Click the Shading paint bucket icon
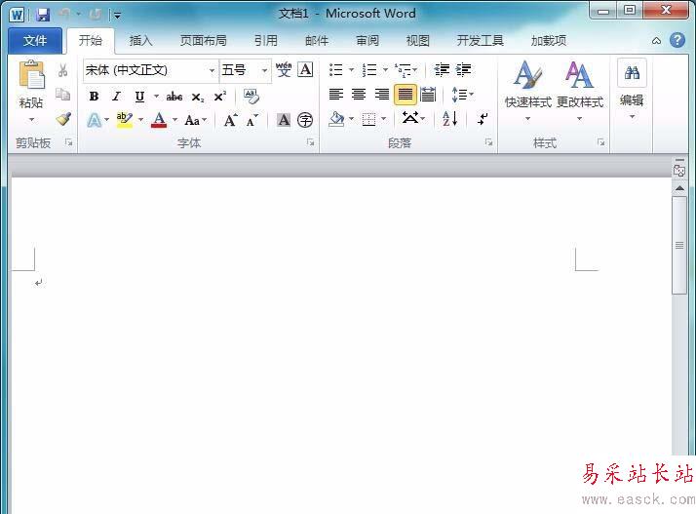Image resolution: width=696 pixels, height=514 pixels. 336,119
